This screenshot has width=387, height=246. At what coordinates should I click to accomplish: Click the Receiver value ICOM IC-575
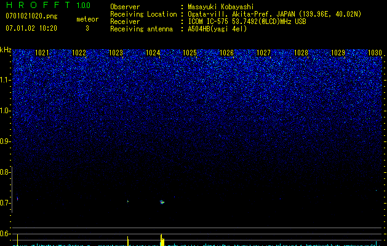pos(209,22)
